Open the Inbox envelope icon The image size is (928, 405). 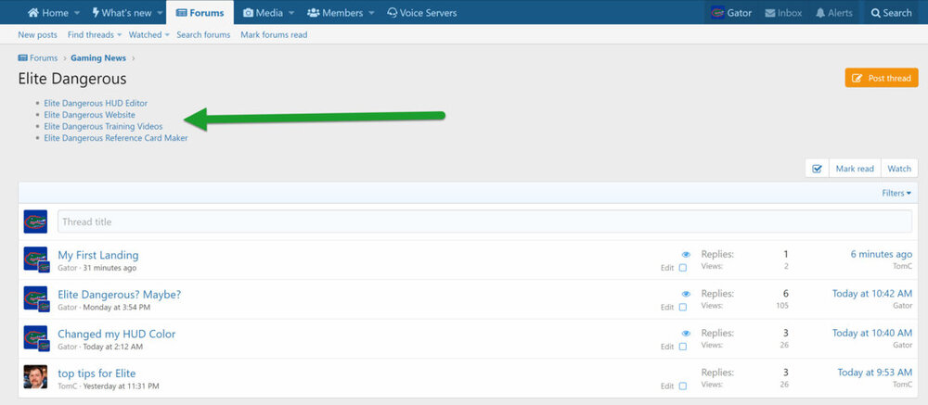771,13
